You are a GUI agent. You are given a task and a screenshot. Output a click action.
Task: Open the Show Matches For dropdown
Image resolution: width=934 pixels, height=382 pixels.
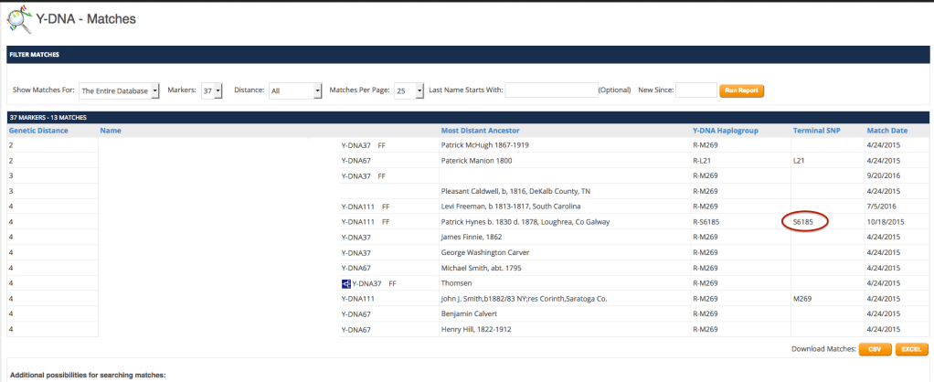click(119, 90)
